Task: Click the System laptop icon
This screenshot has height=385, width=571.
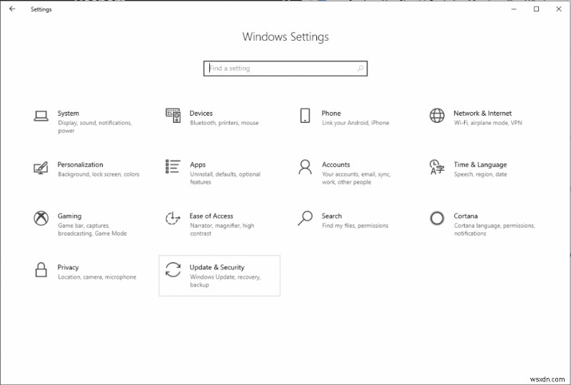Action: (x=41, y=116)
